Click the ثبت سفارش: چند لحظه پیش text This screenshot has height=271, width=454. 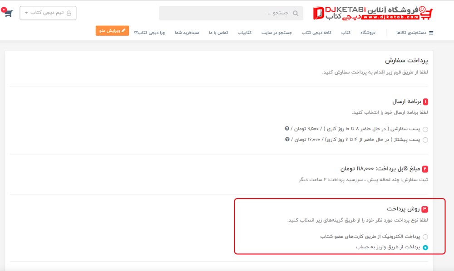tap(398, 180)
